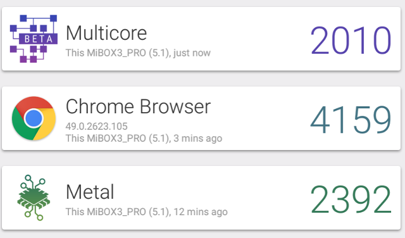This screenshot has width=405, height=238.
Task: Select the Multicore score 2010
Action: tap(351, 41)
